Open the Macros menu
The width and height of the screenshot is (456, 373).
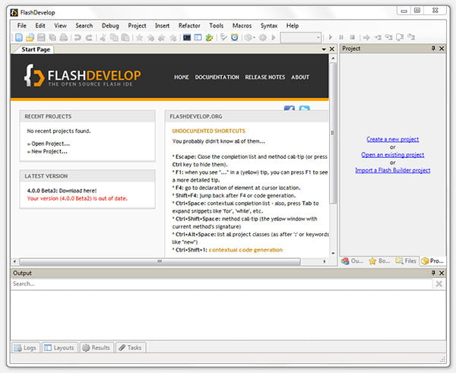(x=242, y=26)
